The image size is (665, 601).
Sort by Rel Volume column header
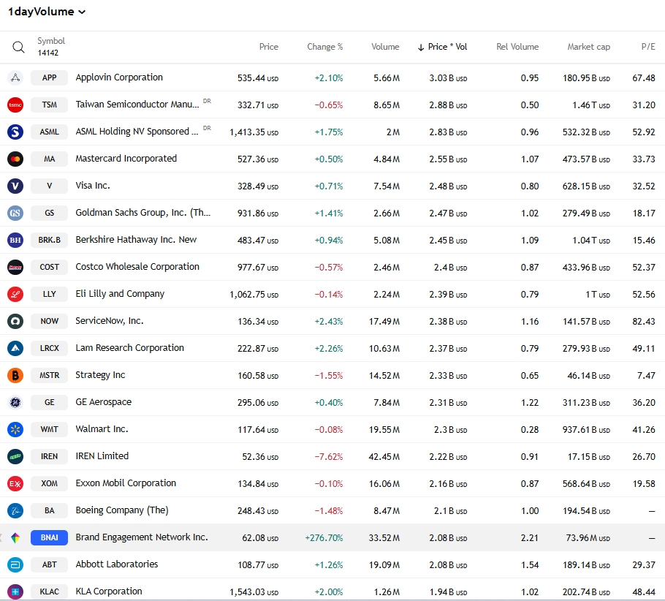click(517, 47)
